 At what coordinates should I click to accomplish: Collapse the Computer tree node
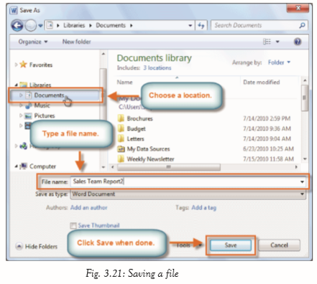click(x=16, y=166)
